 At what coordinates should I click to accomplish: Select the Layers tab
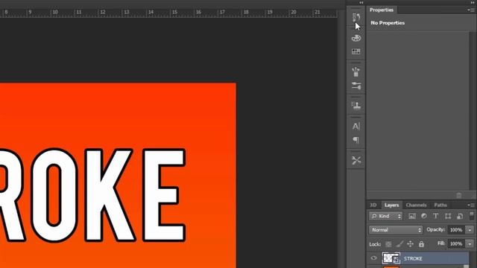pos(391,205)
